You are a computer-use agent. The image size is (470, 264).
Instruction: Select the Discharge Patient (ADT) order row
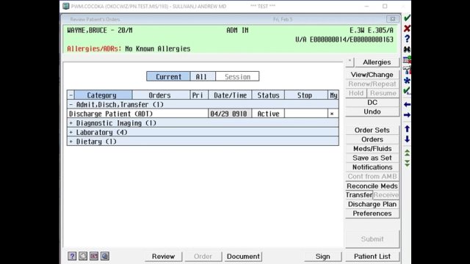[x=203, y=114]
